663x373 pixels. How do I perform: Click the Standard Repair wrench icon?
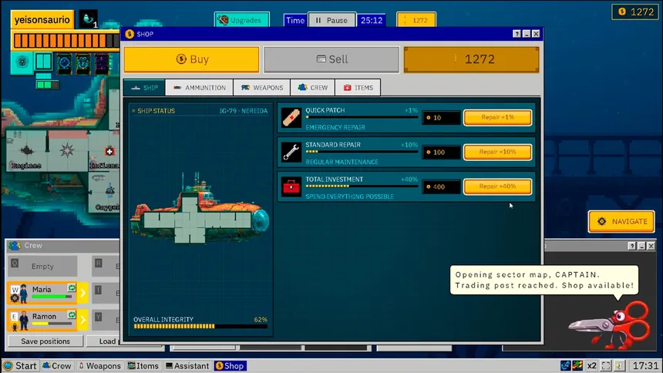[x=291, y=153]
